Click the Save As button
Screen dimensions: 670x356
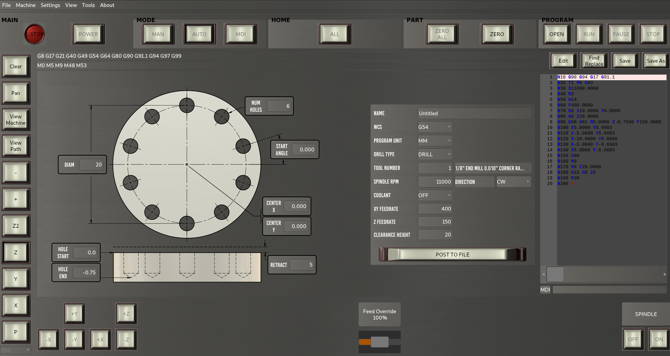click(656, 61)
